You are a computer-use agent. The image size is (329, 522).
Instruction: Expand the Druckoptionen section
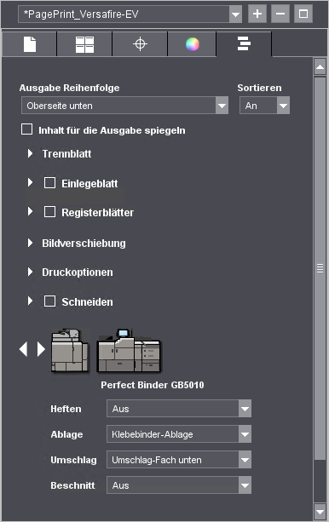point(31,272)
